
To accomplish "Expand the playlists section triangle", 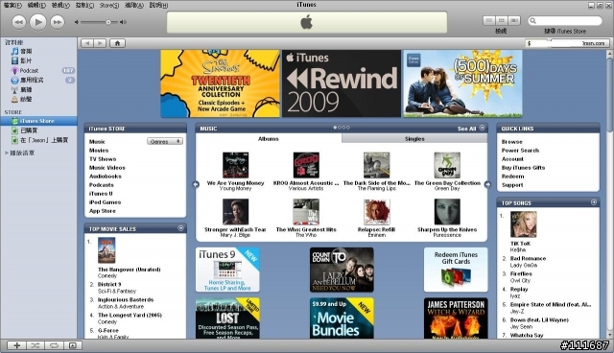I will click(7, 153).
